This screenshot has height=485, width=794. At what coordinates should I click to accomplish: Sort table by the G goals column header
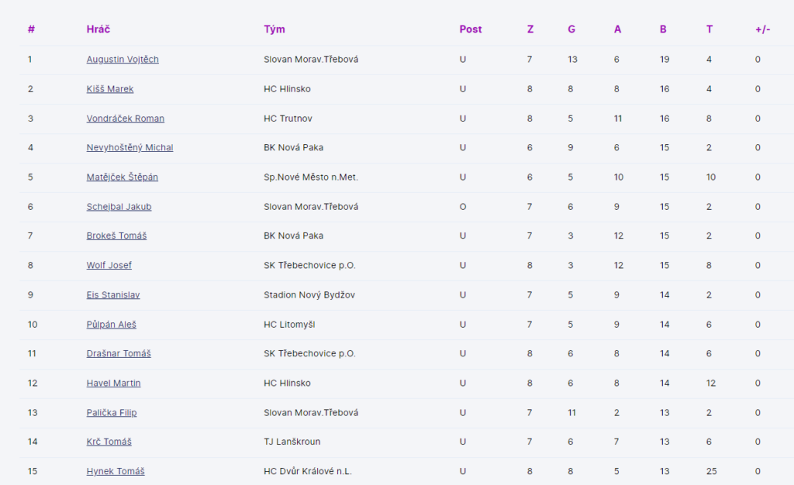point(571,29)
